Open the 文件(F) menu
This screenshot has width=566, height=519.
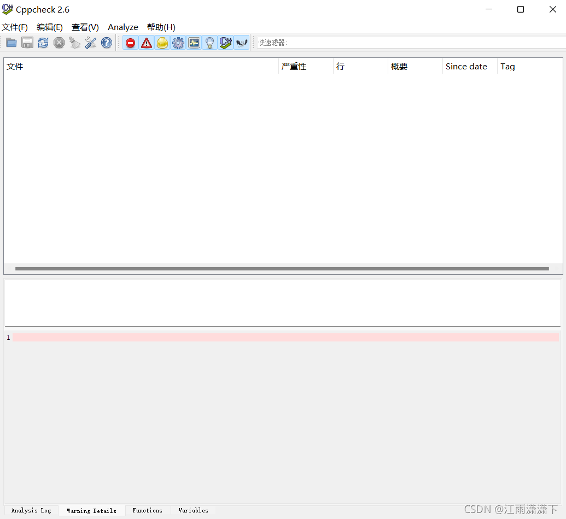[x=15, y=27]
